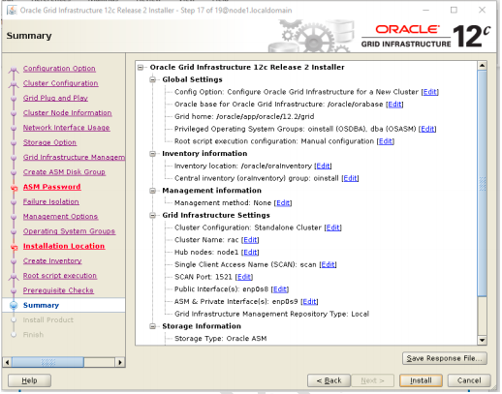Open Root script execution step
The height and width of the screenshot is (394, 502).
(x=60, y=276)
